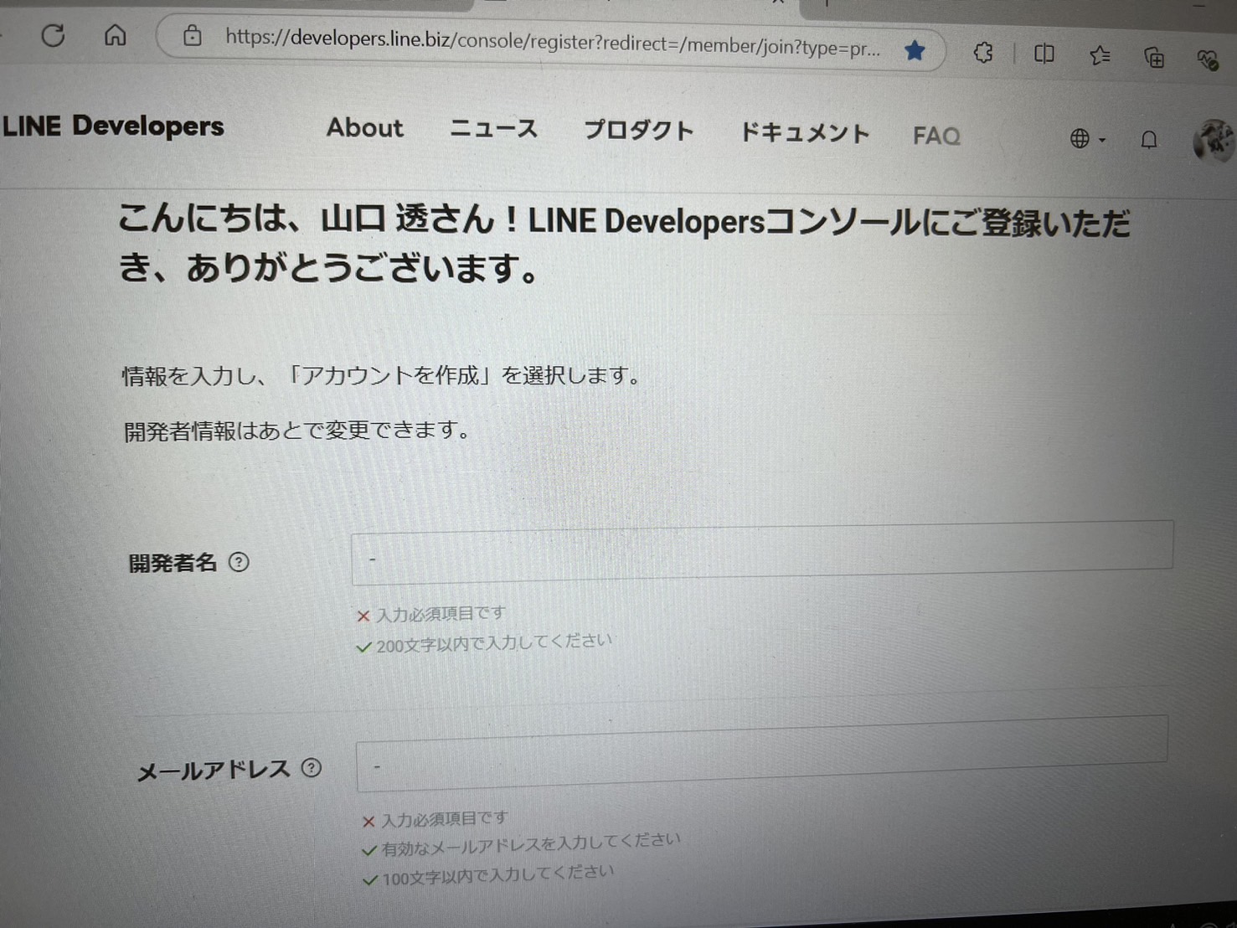Click the blue favorite star in address bar
Viewport: 1237px width, 928px height.
tap(915, 51)
